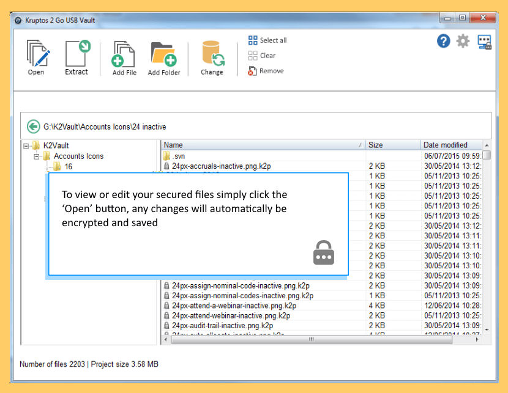
Task: Click the lock screen password monitor icon
Action: pyautogui.click(x=484, y=42)
